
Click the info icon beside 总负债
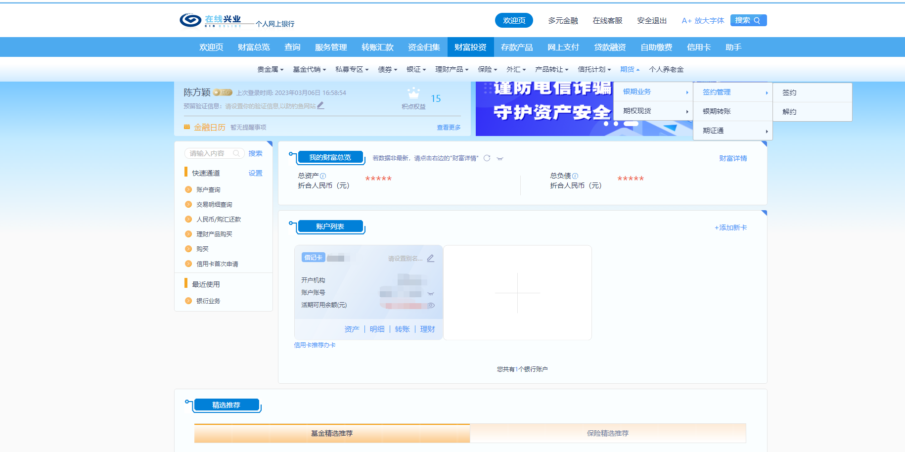coord(575,176)
